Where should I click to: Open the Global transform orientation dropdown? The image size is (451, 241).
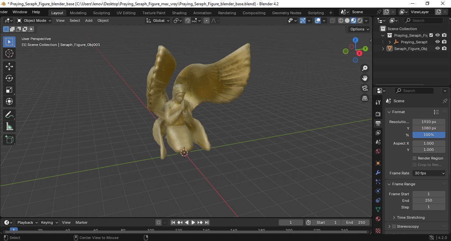[158, 21]
